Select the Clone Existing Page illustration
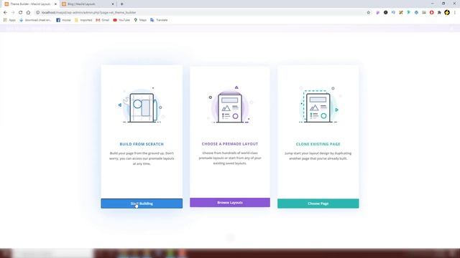Viewport: 460px width, 258px height. pos(319,105)
